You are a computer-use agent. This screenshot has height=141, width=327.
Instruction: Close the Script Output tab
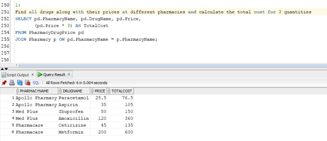pyautogui.click(x=32, y=75)
